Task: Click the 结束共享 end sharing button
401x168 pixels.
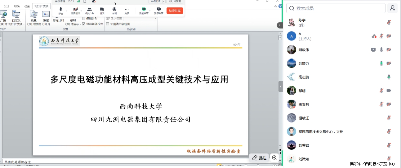Action: pyautogui.click(x=175, y=11)
